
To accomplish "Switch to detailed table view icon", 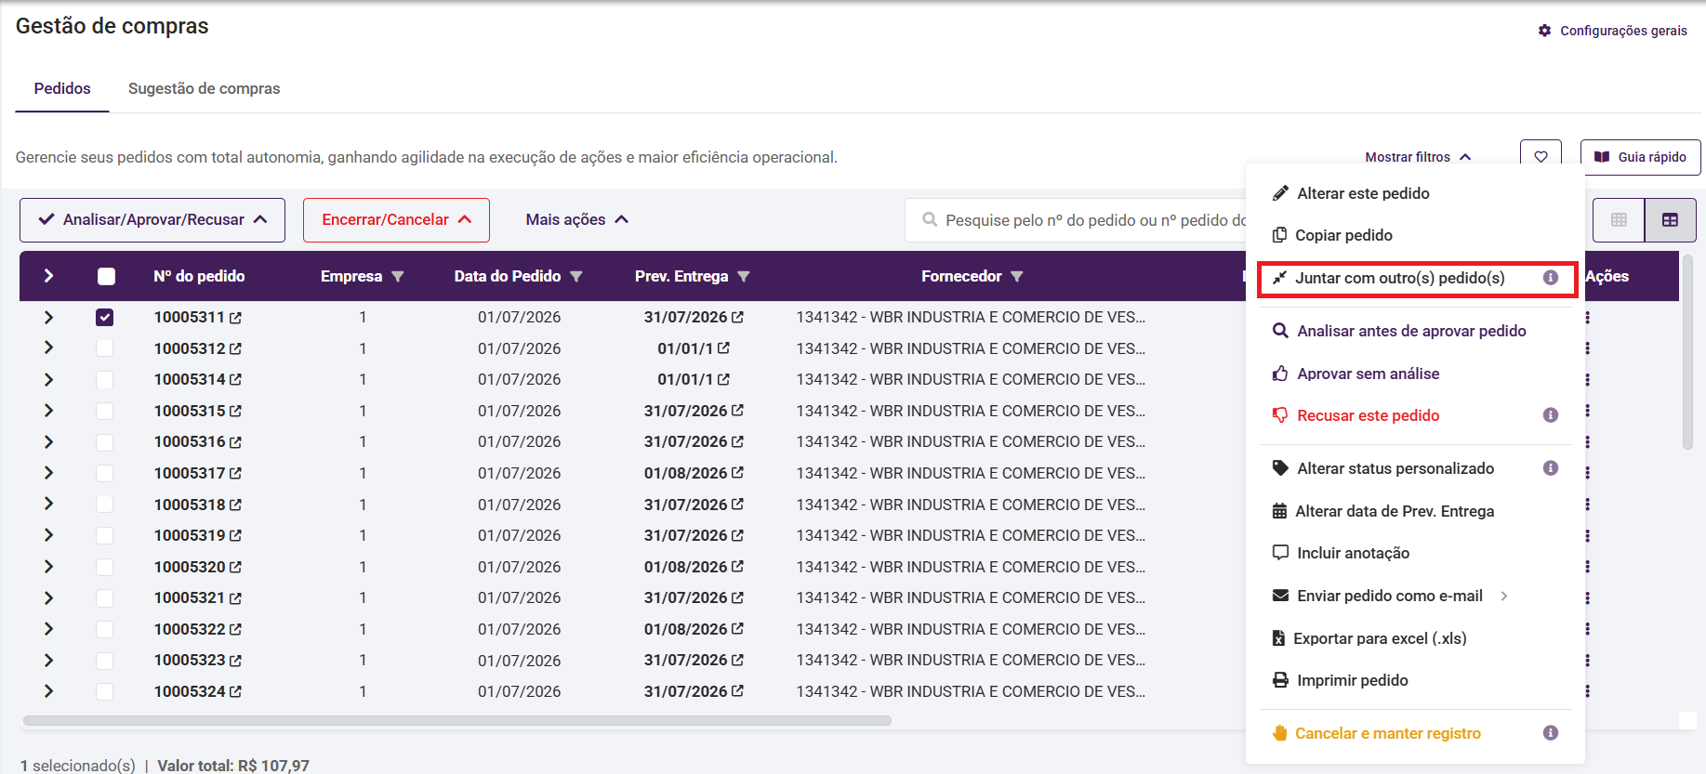I will click(1670, 220).
